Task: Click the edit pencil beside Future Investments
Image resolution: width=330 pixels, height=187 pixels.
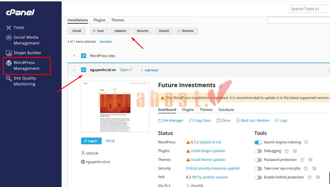Action: click(221, 86)
